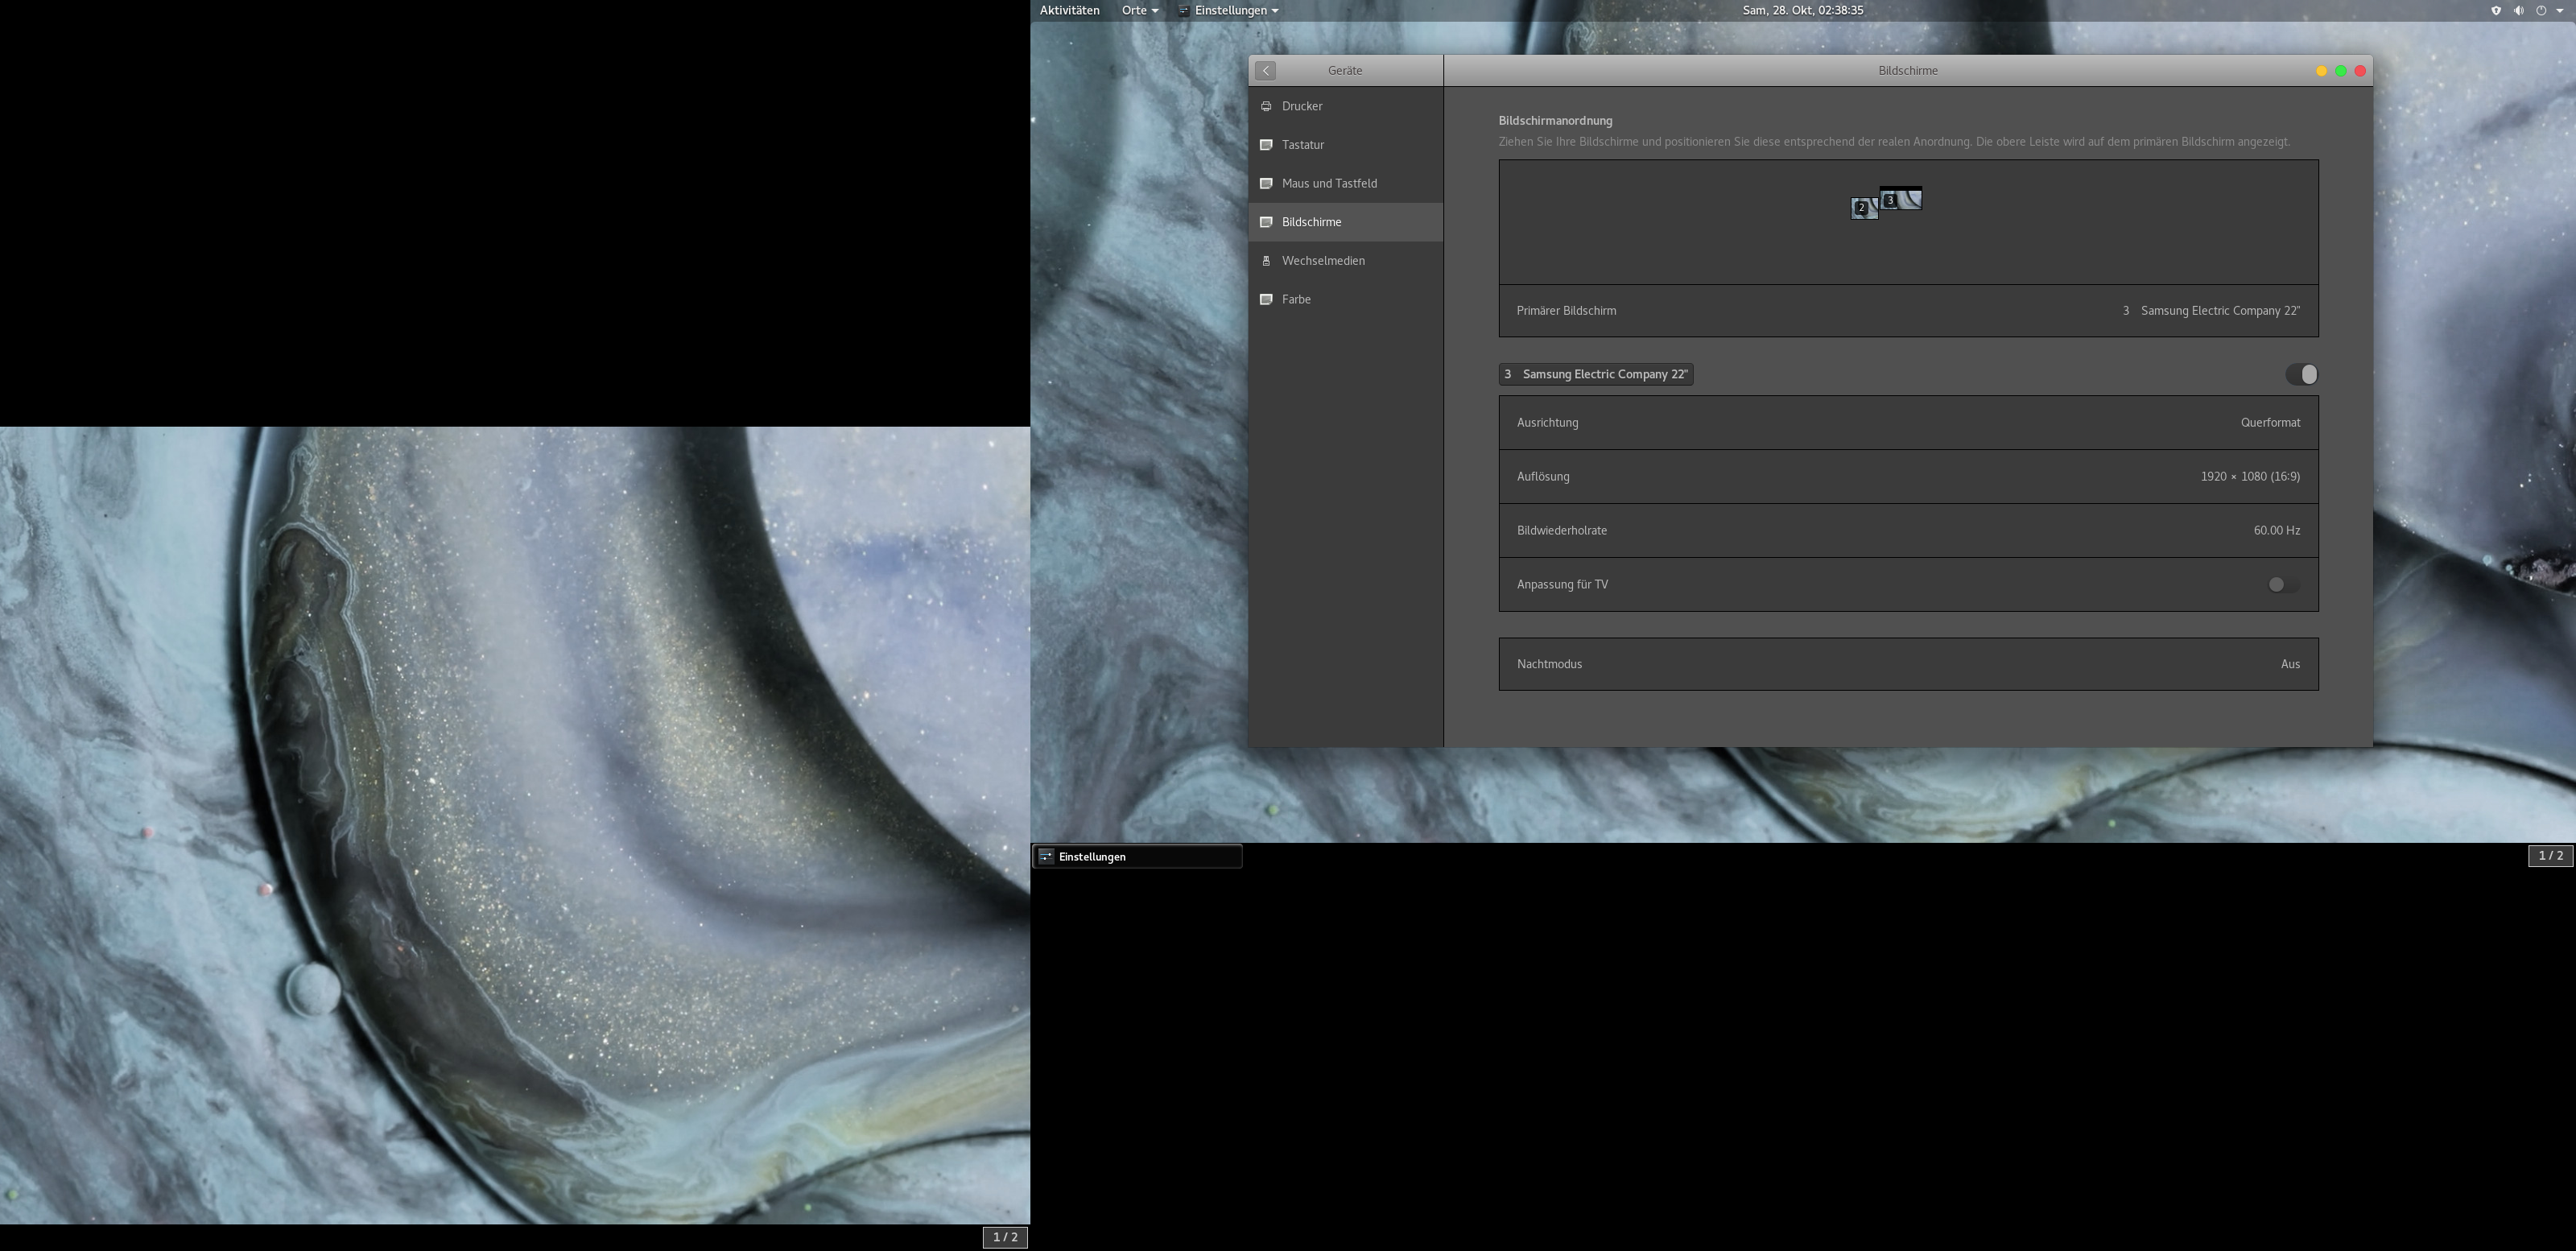Open the Aktivitäten overview

point(1069,10)
